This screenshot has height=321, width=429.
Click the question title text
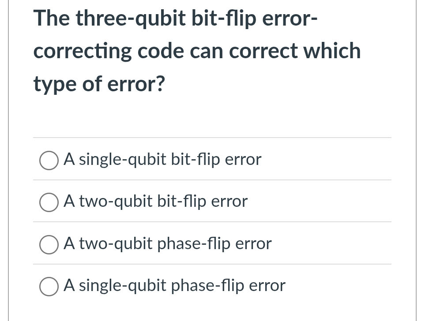tap(197, 50)
